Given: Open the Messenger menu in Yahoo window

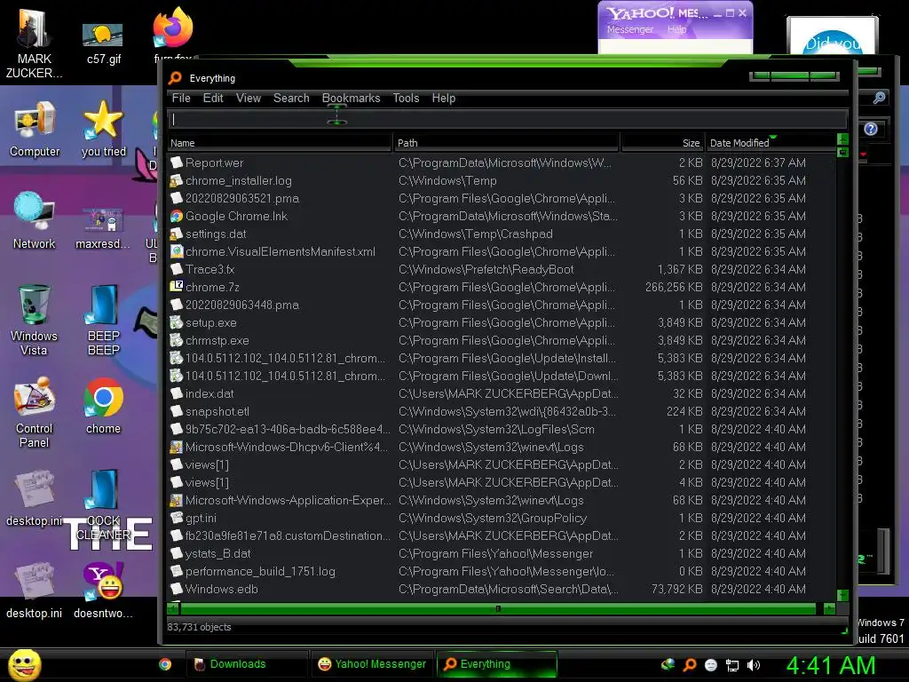Looking at the screenshot, I should [629, 29].
